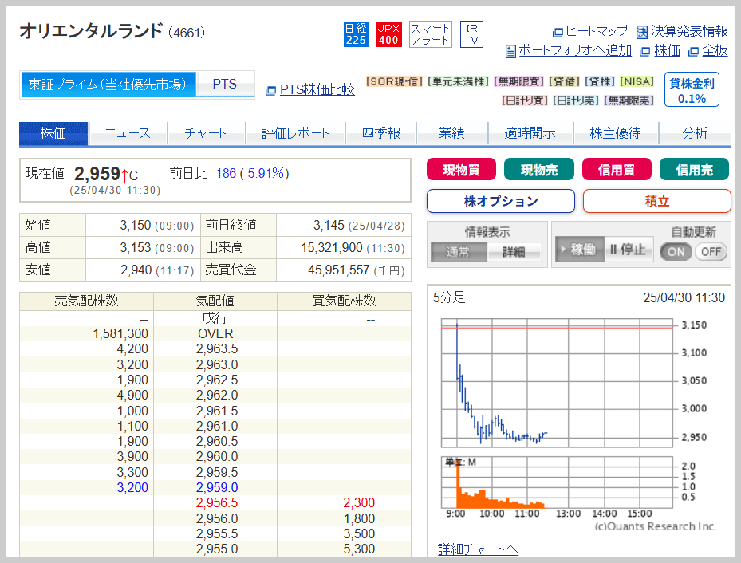741x563 pixels.
Task: Open the スマートアラート icon
Action: point(430,34)
